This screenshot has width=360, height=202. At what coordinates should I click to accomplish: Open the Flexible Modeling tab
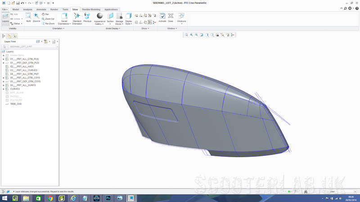pos(91,9)
